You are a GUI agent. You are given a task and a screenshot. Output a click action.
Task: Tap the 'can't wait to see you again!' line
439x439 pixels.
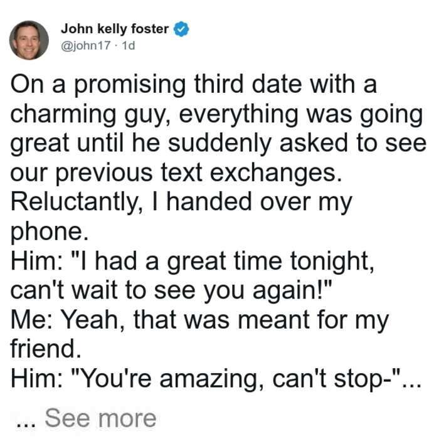[171, 290]
